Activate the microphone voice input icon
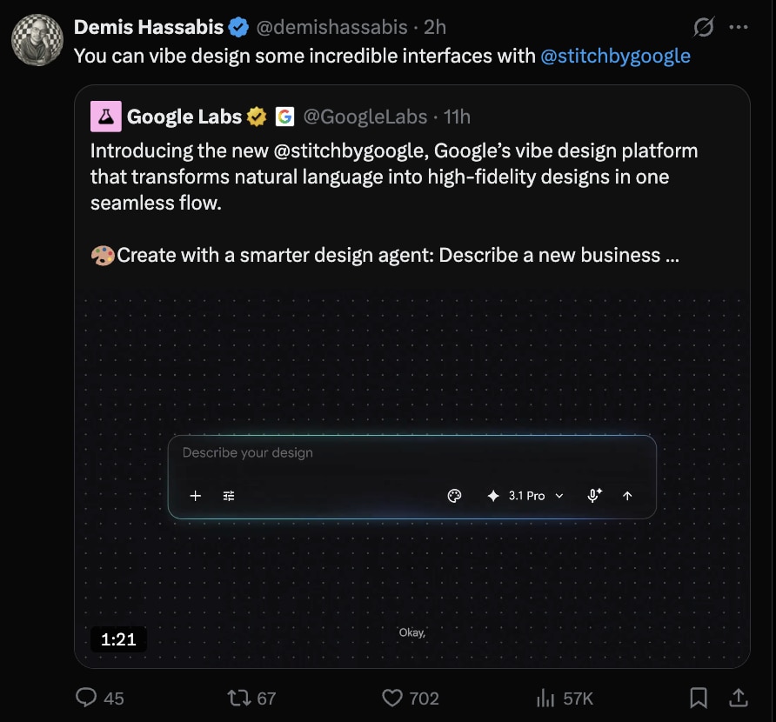This screenshot has width=776, height=722. (x=593, y=495)
